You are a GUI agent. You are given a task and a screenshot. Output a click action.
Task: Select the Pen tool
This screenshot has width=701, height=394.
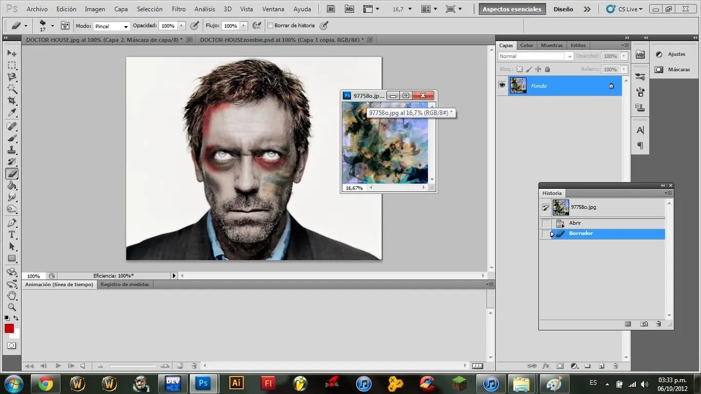point(11,223)
